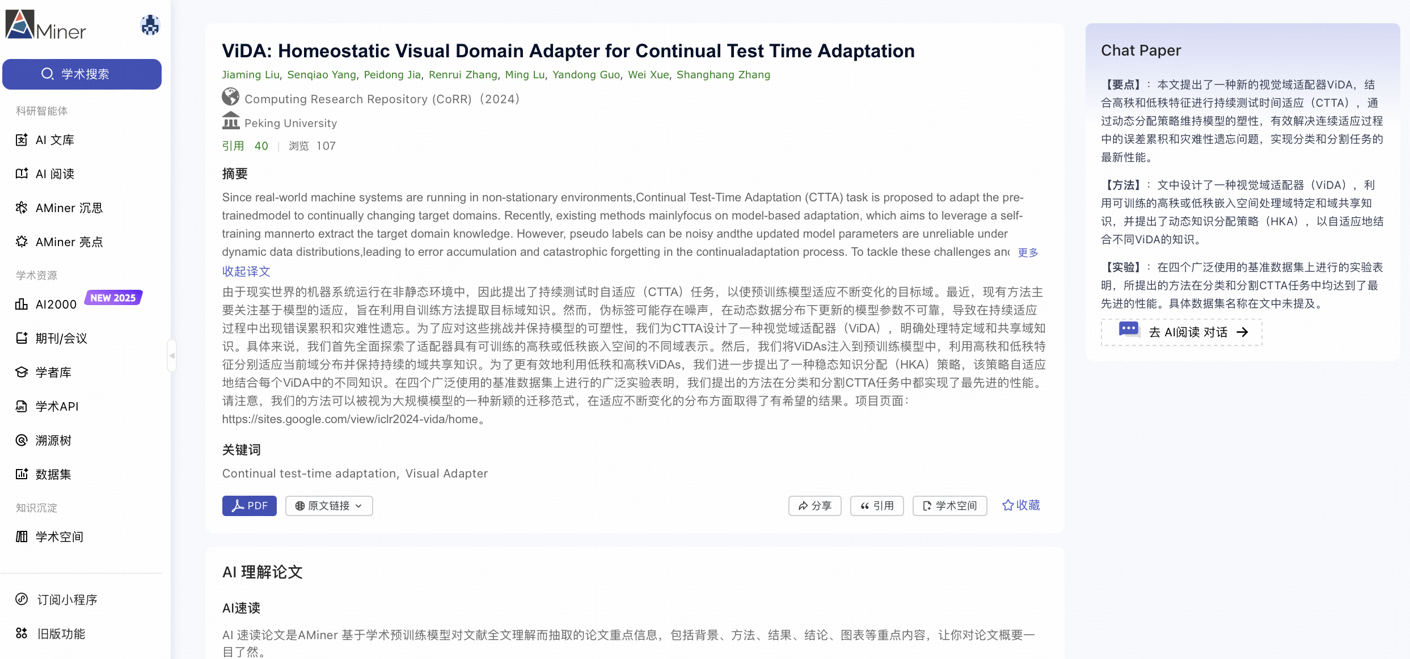This screenshot has width=1410, height=659.
Task: Collapse the translation via 收起译文
Action: point(246,272)
